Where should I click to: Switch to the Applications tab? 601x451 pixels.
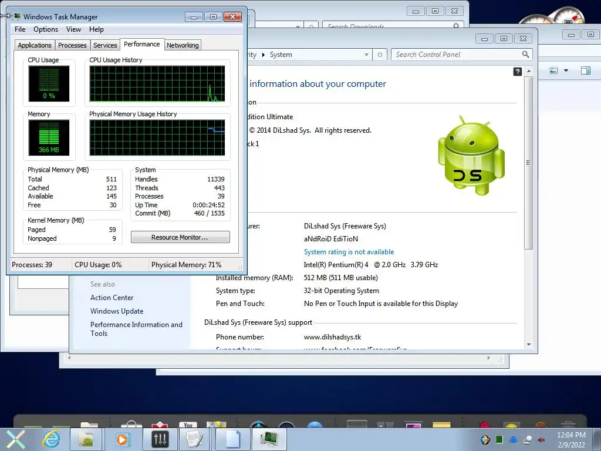pos(35,45)
